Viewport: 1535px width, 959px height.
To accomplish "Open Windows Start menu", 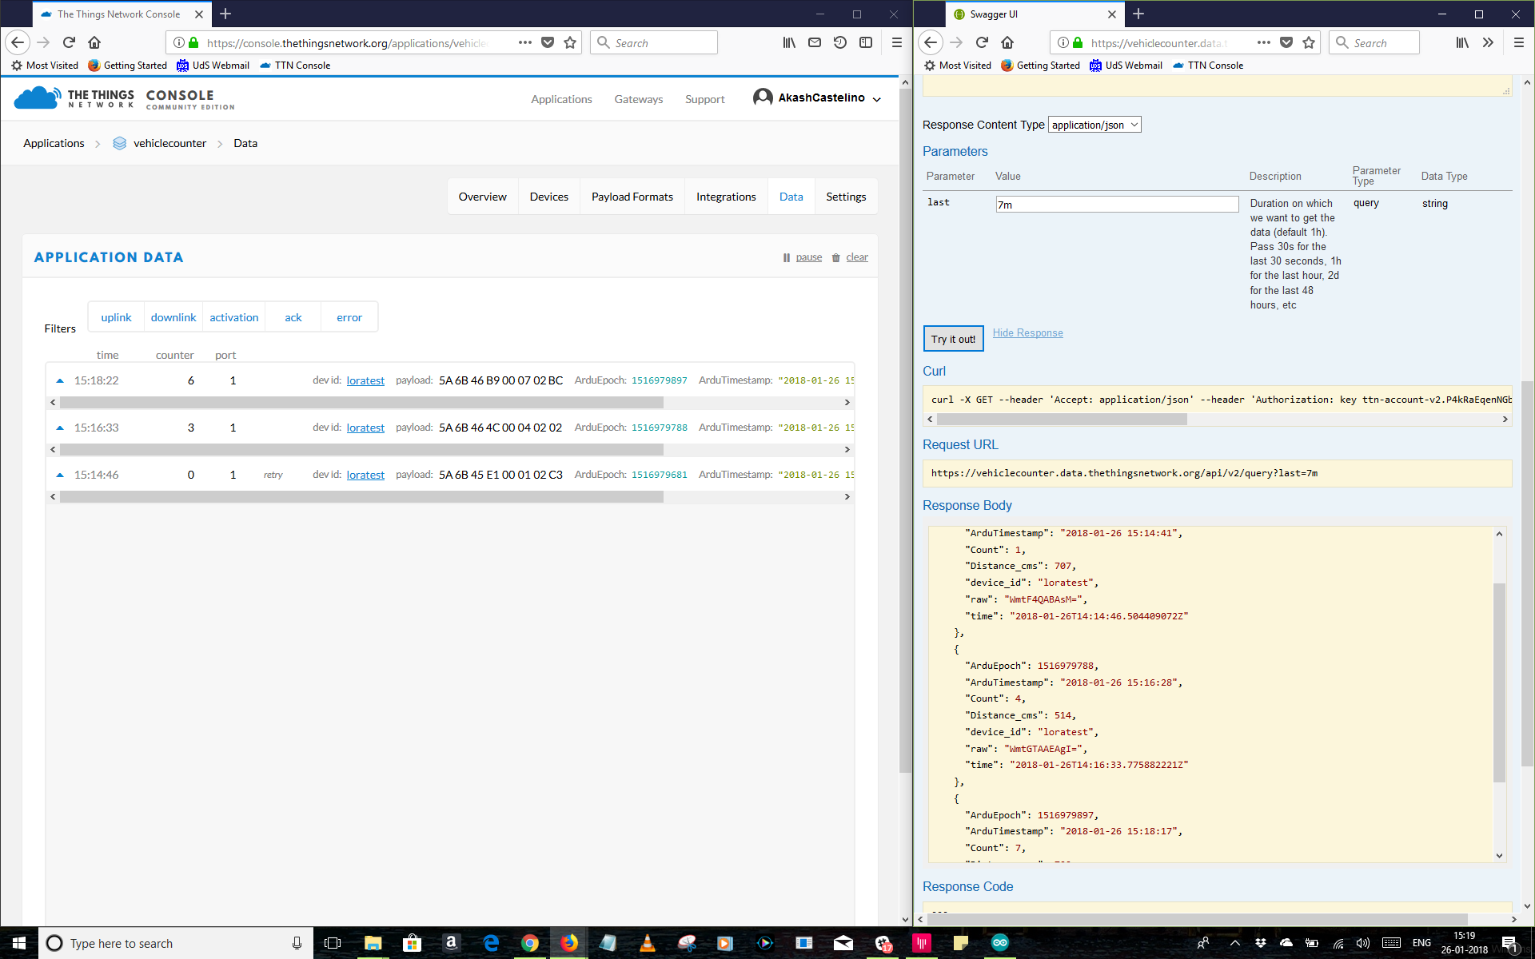I will point(19,943).
